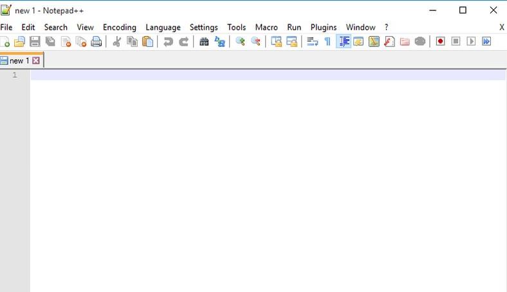Image resolution: width=507 pixels, height=292 pixels.
Task: Open the Search menu
Action: [56, 27]
